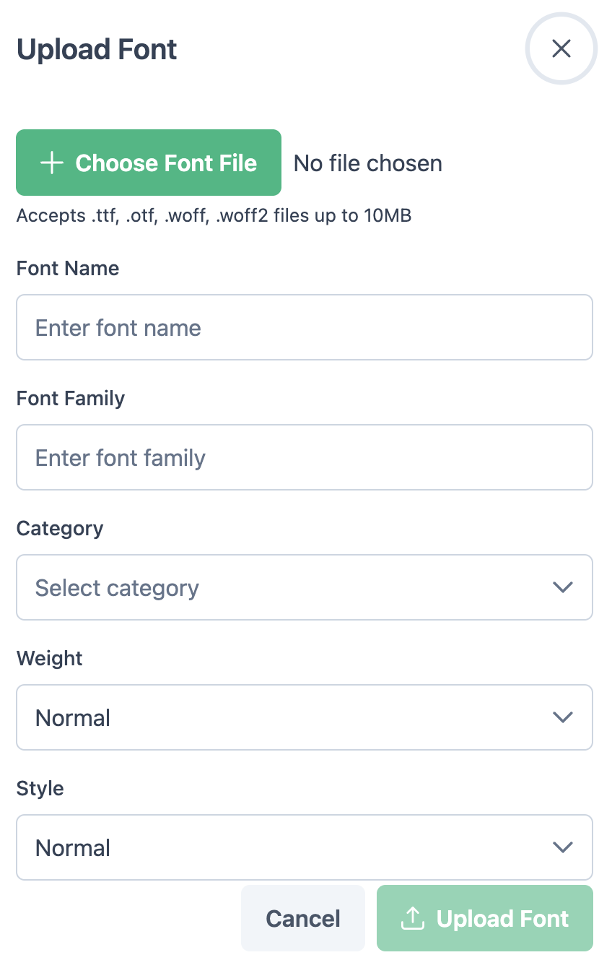Click the upload arrow icon beside Upload Font
The image size is (612, 968).
[412, 918]
